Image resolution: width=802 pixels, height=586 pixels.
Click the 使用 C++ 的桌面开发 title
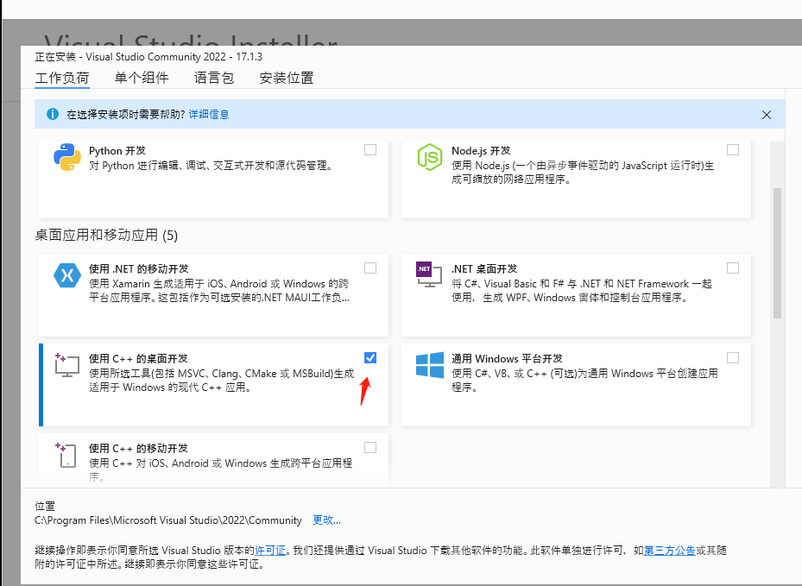click(138, 359)
